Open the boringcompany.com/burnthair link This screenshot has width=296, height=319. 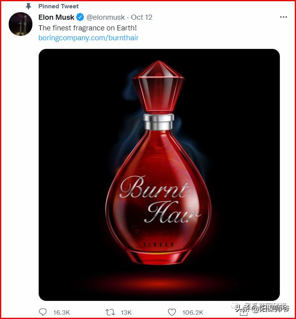[89, 38]
